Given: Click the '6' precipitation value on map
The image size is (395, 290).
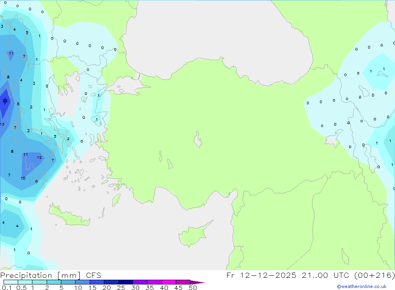Looking at the screenshot, I should click(x=36, y=181).
